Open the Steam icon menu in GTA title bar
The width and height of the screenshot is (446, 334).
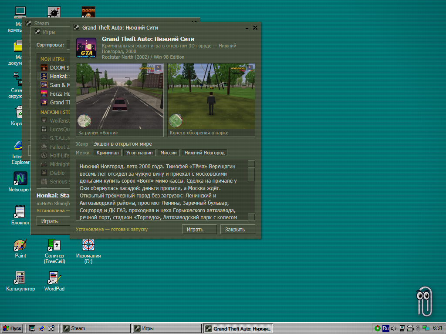pos(77,27)
